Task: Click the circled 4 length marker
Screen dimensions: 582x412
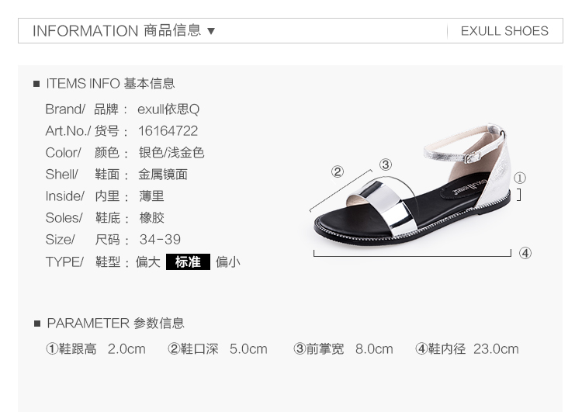Action: click(x=525, y=253)
